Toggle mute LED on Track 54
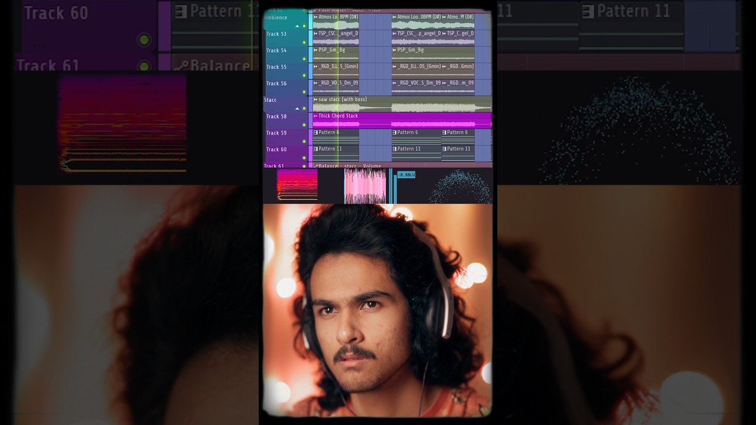This screenshot has width=756, height=425. [305, 59]
